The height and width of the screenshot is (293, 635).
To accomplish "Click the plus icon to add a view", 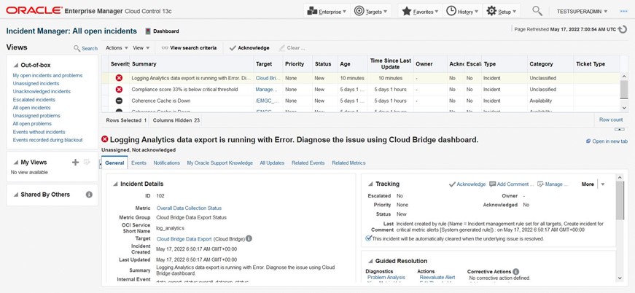I will tap(75, 163).
